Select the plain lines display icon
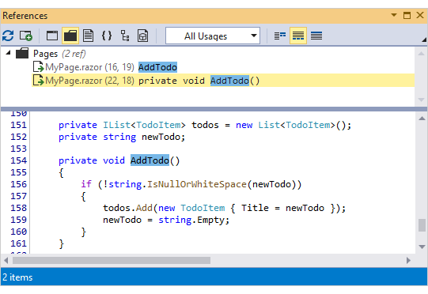The image size is (428, 294). tap(316, 36)
